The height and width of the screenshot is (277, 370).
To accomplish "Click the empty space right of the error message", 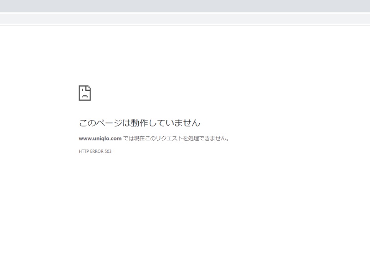I will point(301,138).
